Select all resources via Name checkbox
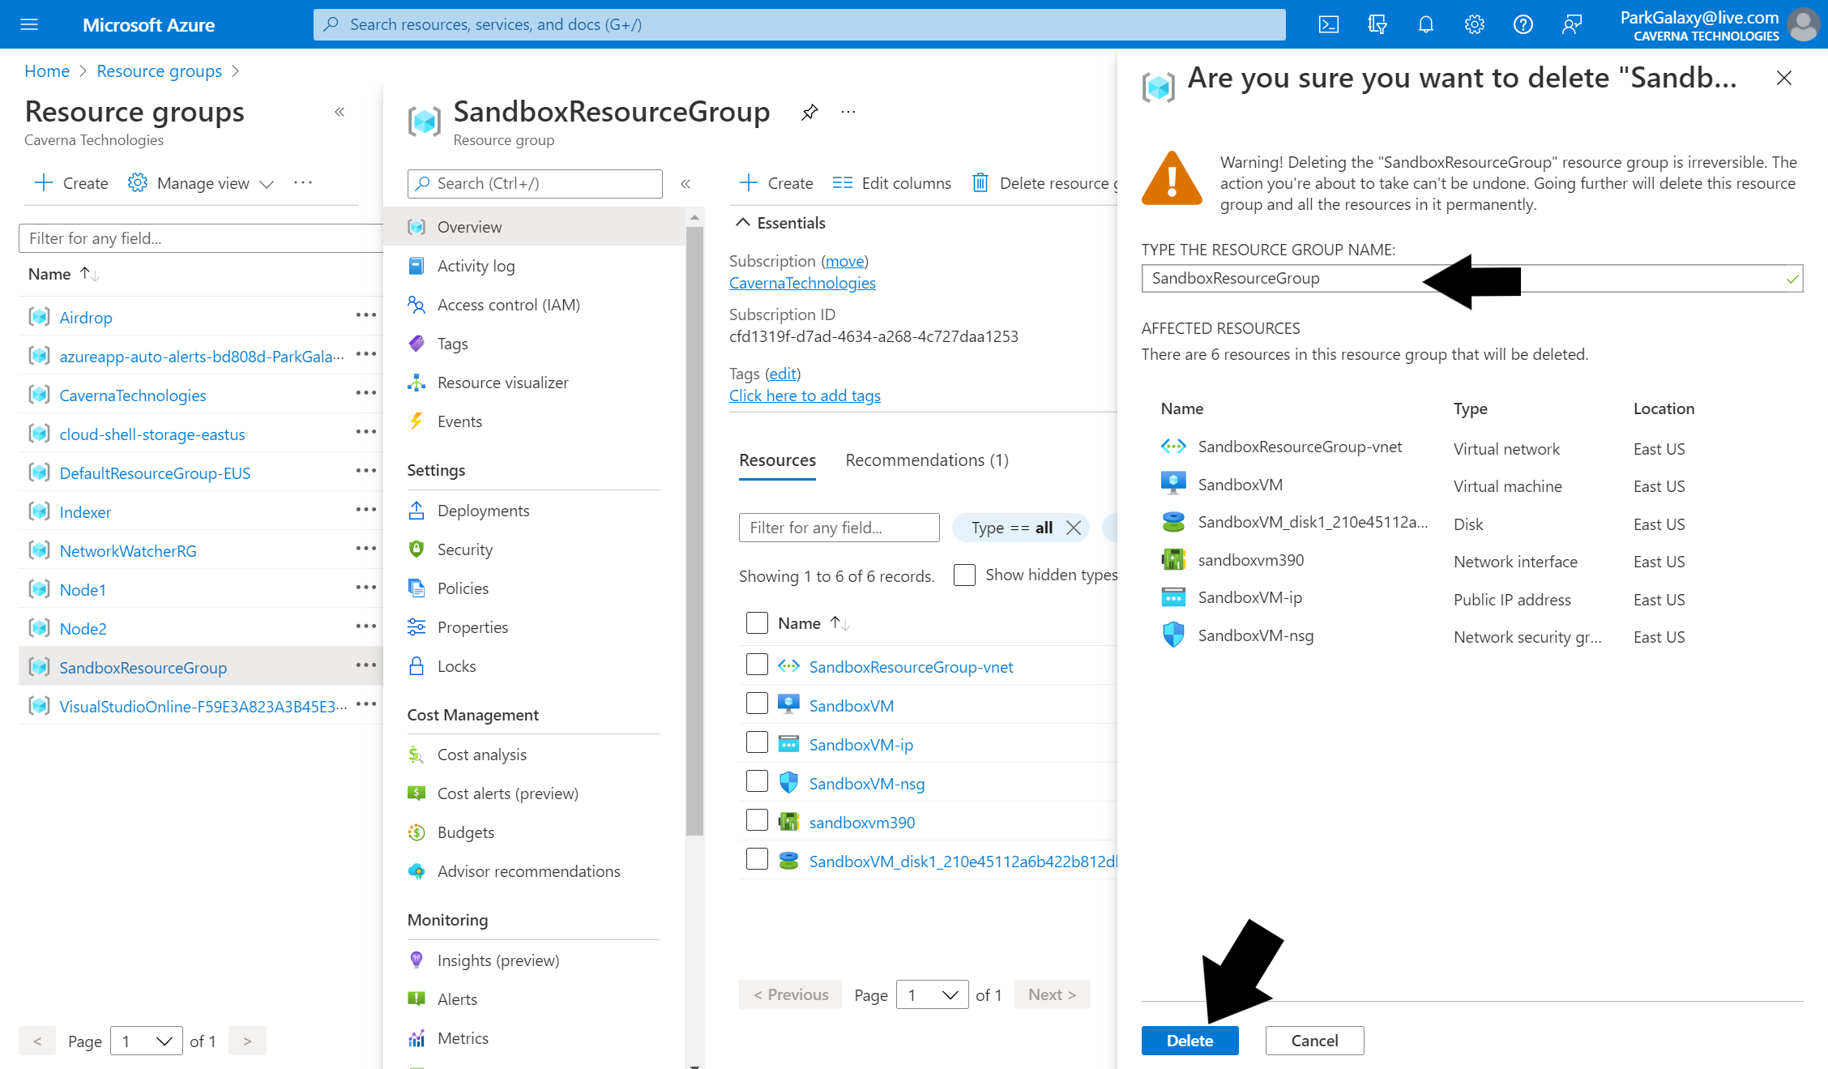Viewport: 1828px width, 1069px height. click(757, 623)
